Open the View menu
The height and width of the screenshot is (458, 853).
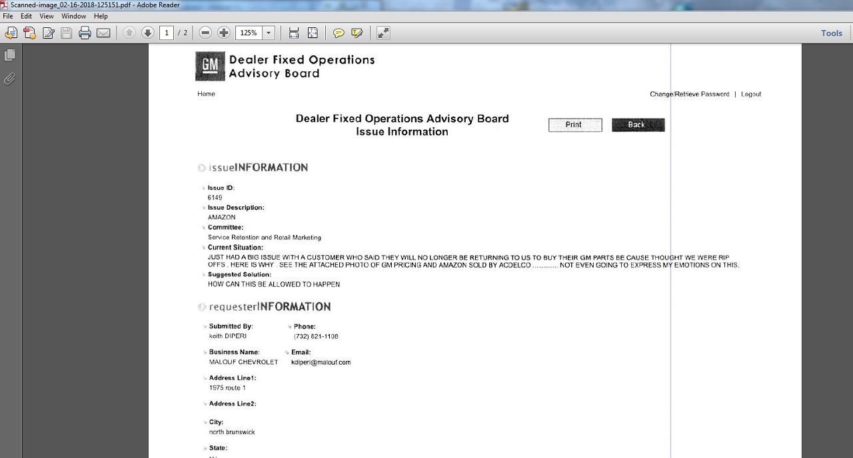(x=47, y=16)
